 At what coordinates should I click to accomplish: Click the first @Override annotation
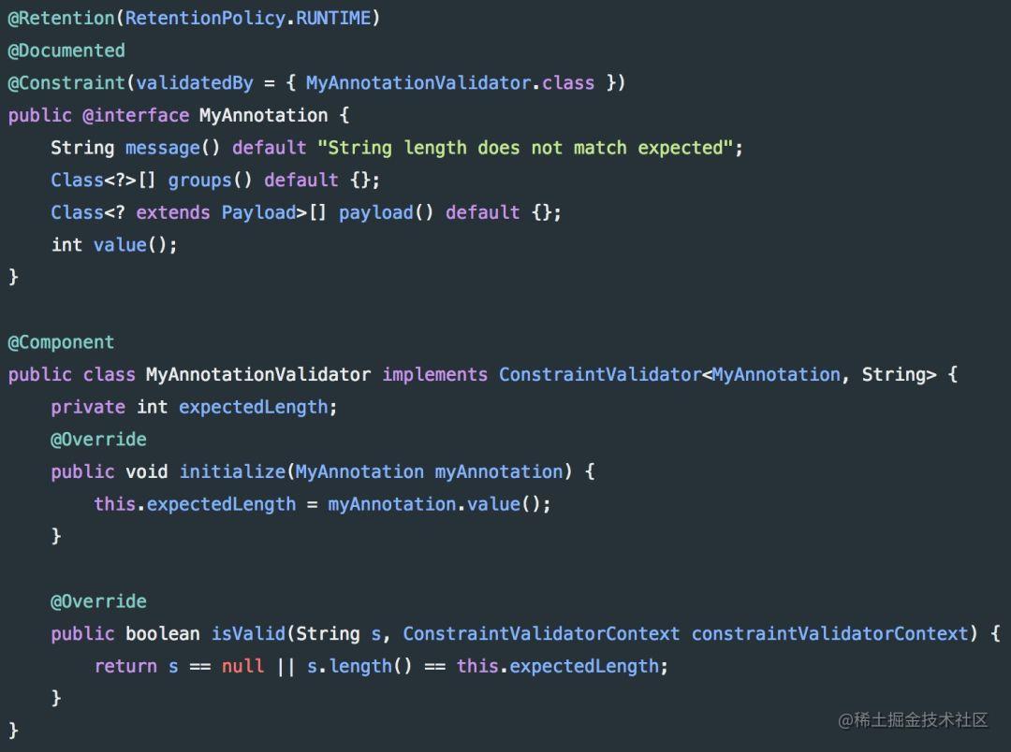click(98, 440)
